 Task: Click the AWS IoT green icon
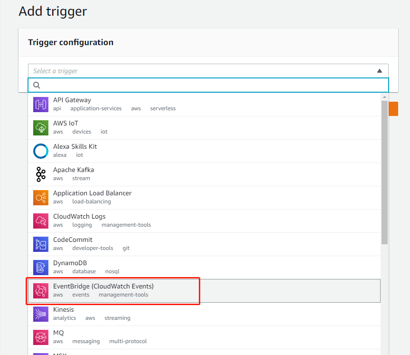[x=41, y=127]
